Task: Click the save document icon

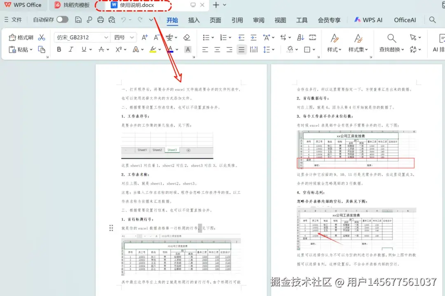Action: [x=78, y=20]
